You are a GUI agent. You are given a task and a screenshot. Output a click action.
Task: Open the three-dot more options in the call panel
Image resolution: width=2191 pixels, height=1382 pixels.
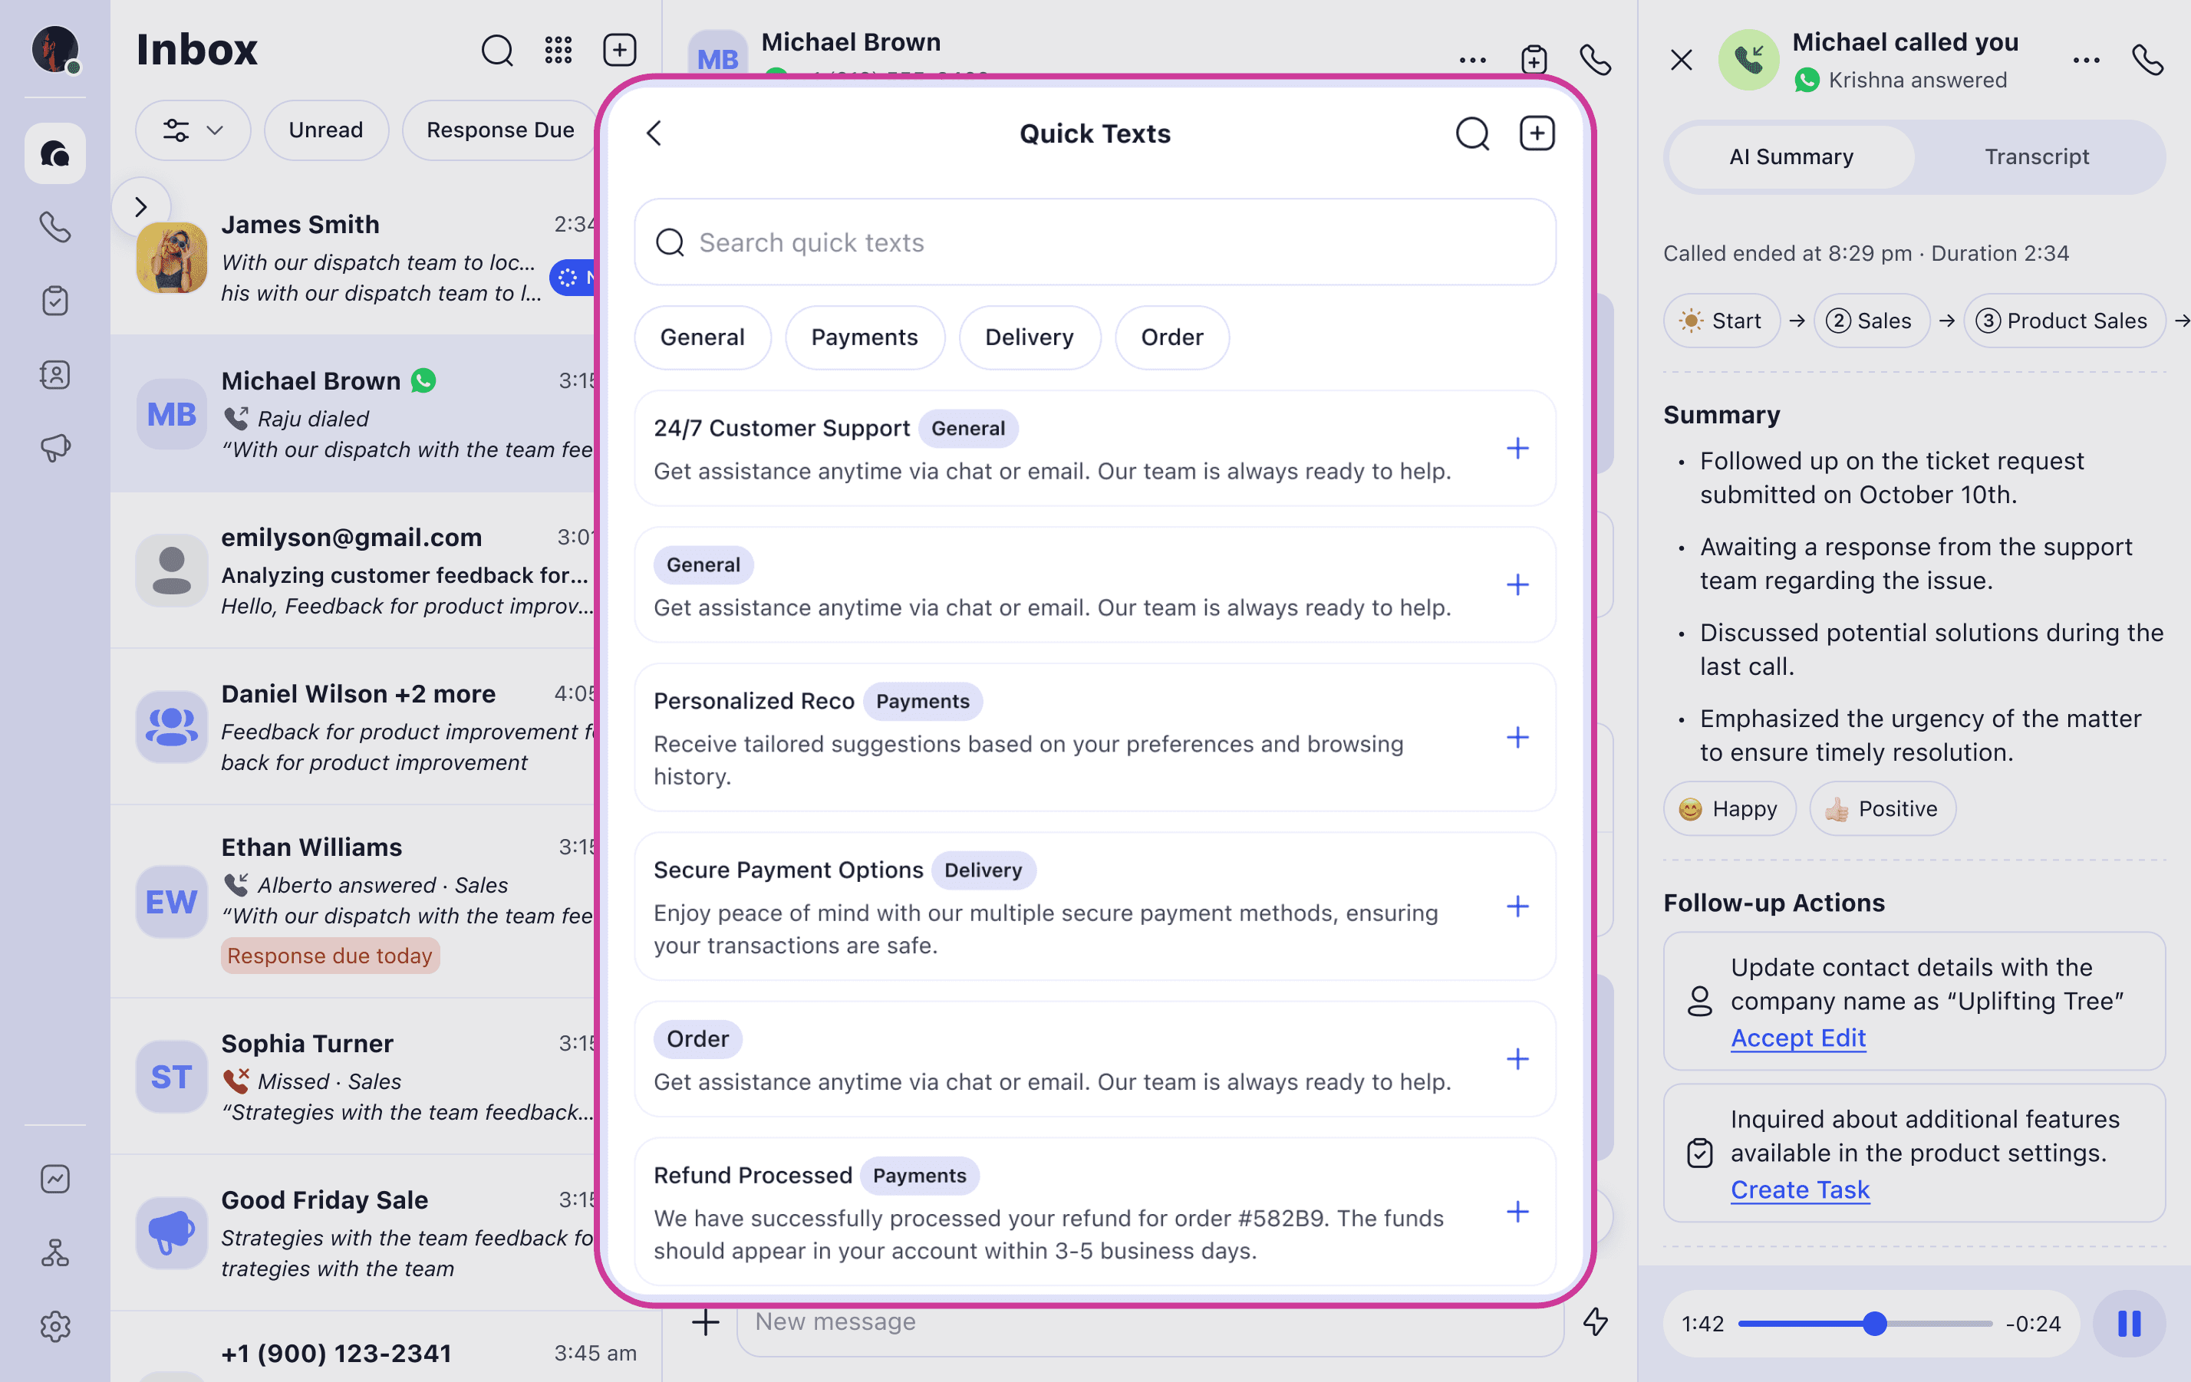click(x=2085, y=60)
